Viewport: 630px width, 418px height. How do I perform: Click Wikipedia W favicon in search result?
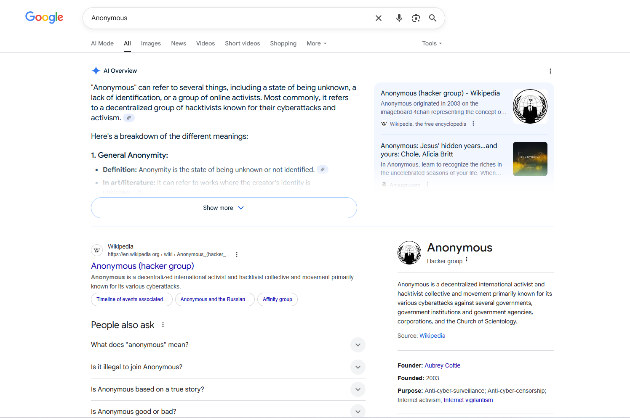97,250
